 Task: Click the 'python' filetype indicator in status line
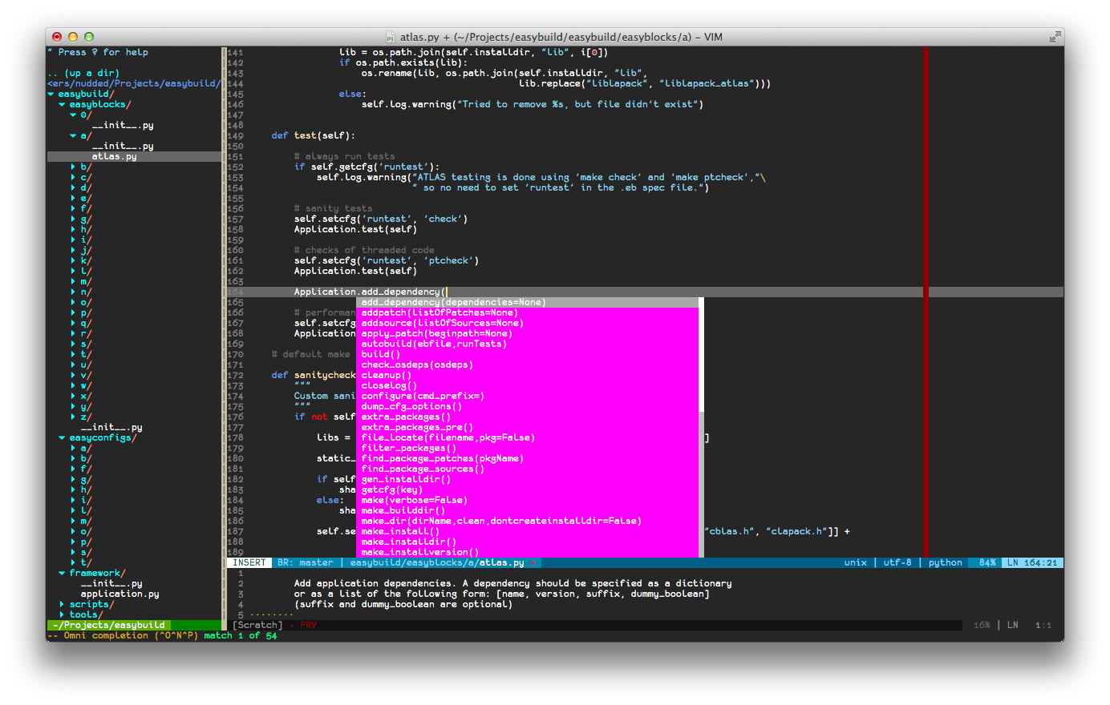pos(945,562)
